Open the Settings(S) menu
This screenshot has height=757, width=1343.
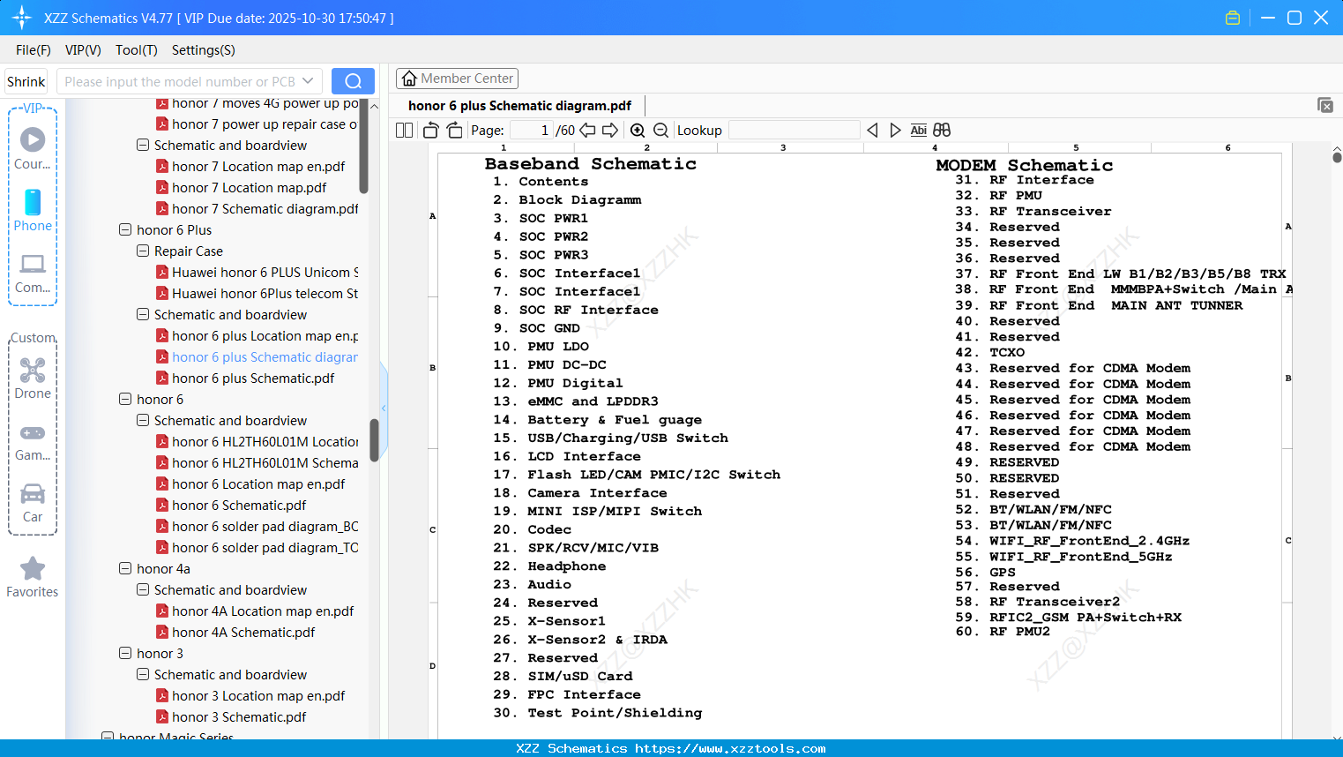204,50
